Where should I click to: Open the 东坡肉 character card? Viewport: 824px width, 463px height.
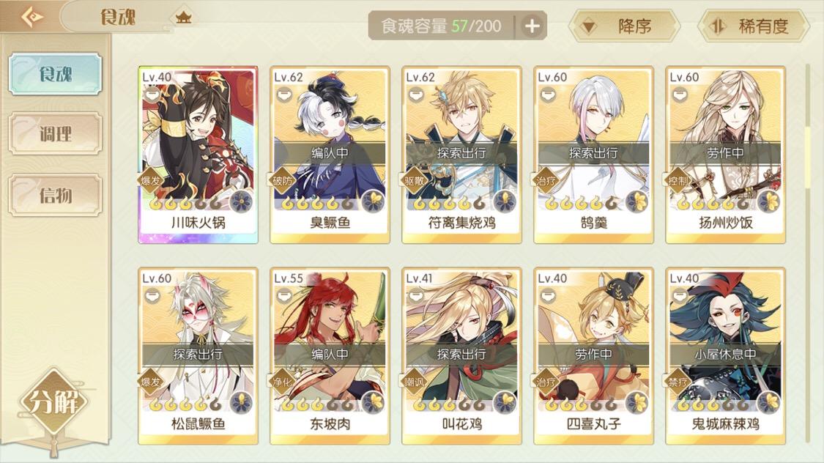(330, 356)
